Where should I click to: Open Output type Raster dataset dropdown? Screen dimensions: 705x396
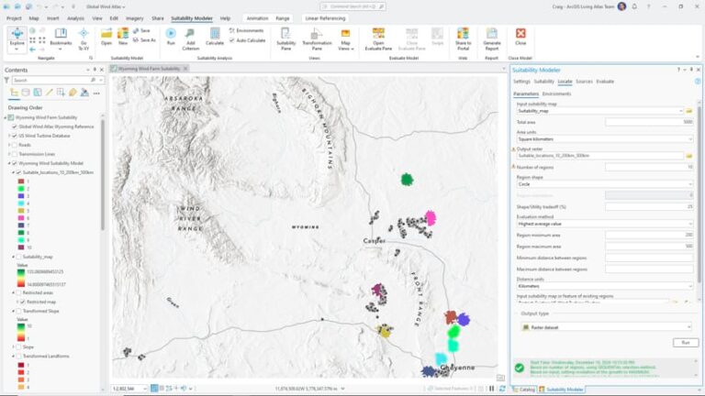(x=607, y=327)
